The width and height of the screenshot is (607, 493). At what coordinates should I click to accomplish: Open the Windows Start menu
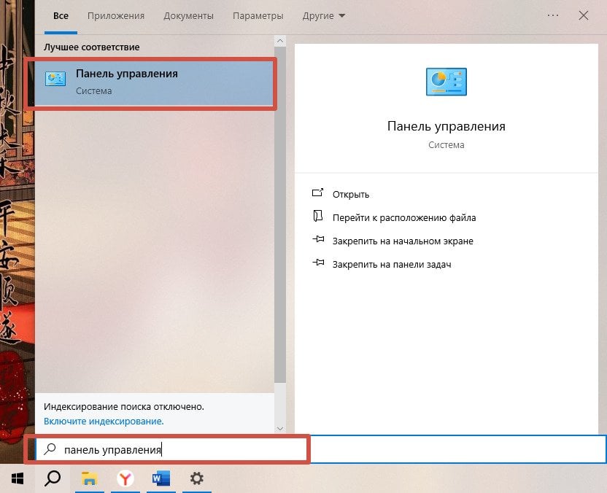(17, 478)
